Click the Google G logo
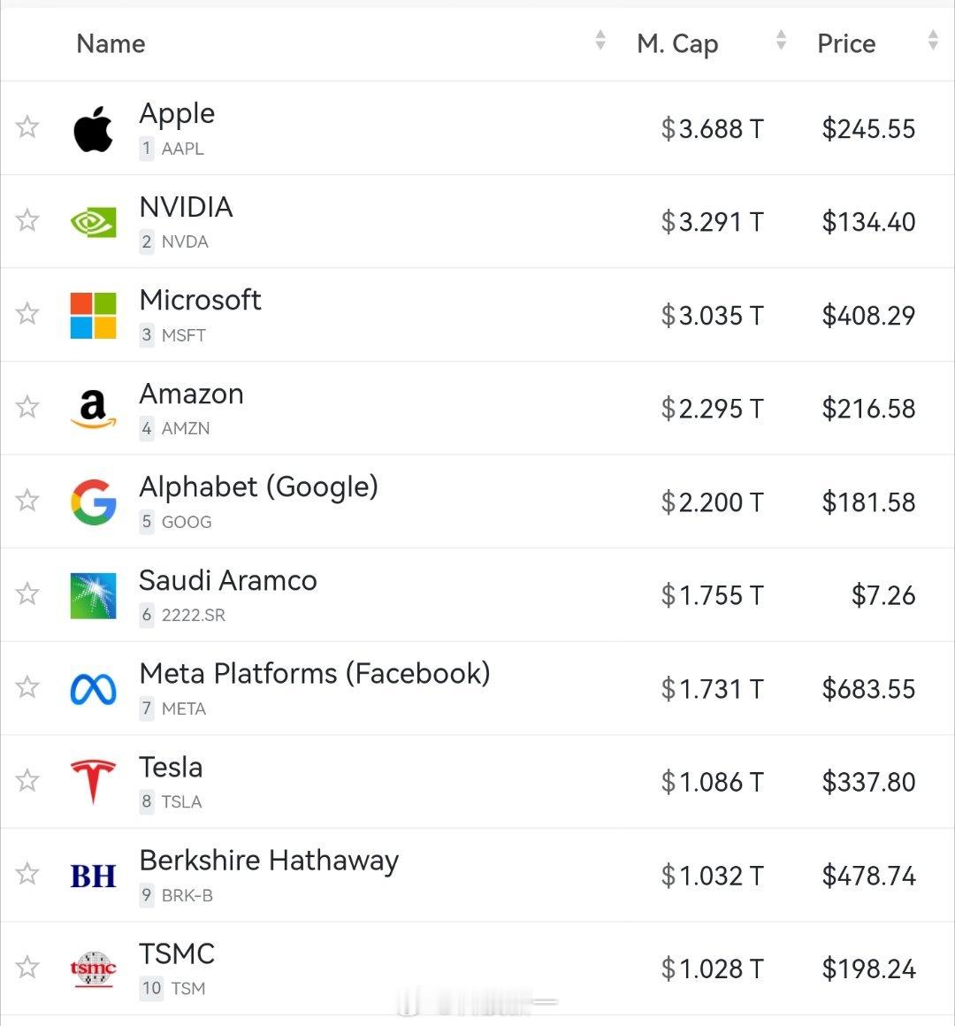The image size is (955, 1026). coord(93,502)
